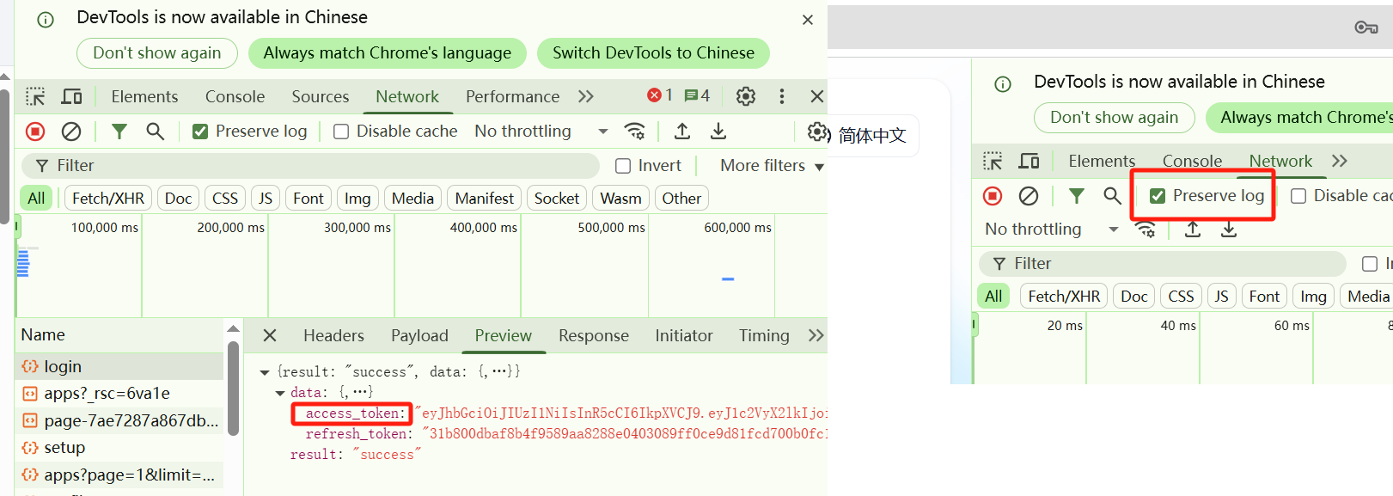Switch to Elements tab in left DevTools

(x=144, y=96)
